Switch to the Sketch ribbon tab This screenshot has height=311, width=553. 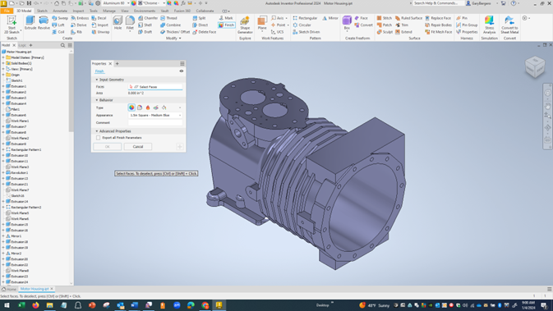click(42, 11)
